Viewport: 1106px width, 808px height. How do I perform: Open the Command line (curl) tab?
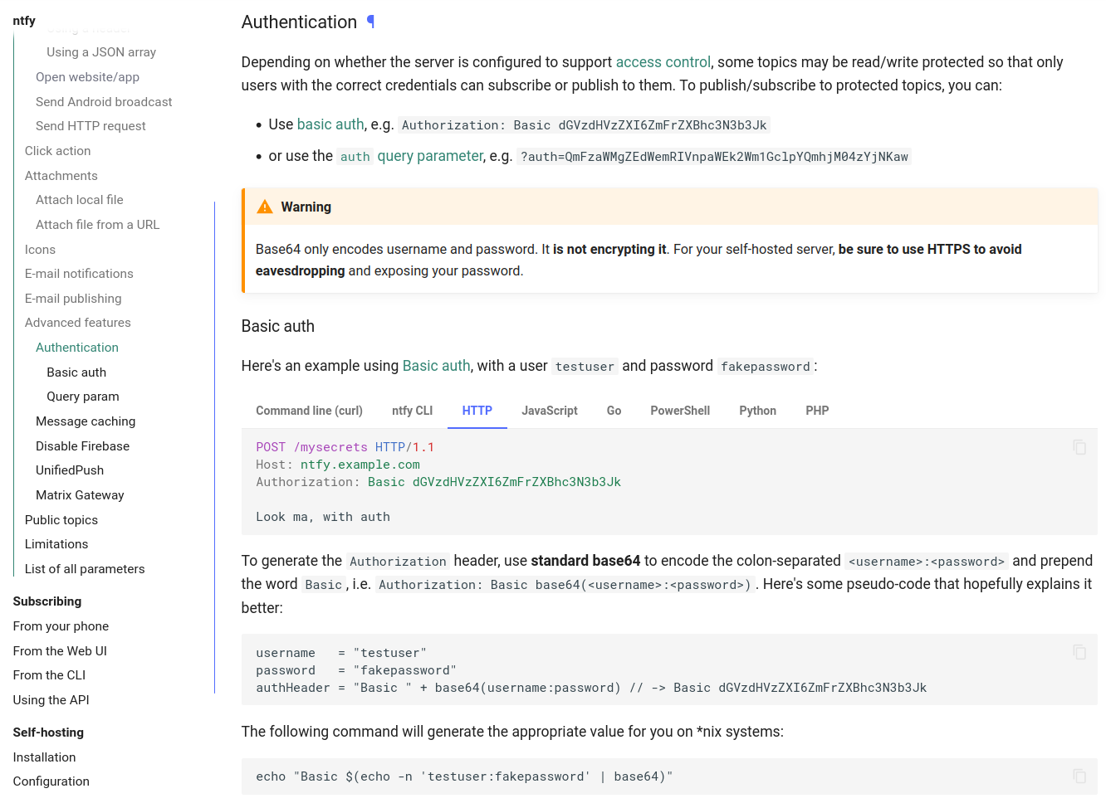pos(309,411)
